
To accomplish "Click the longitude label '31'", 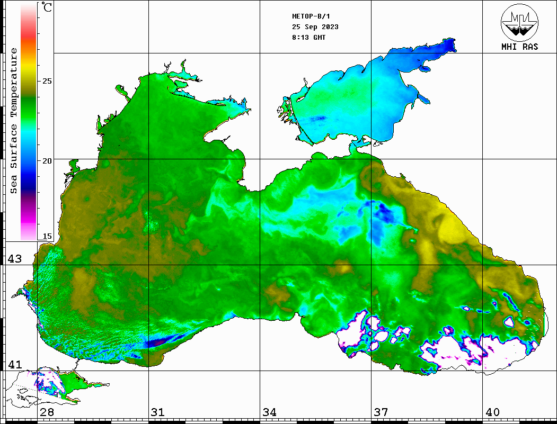I will (x=158, y=412).
